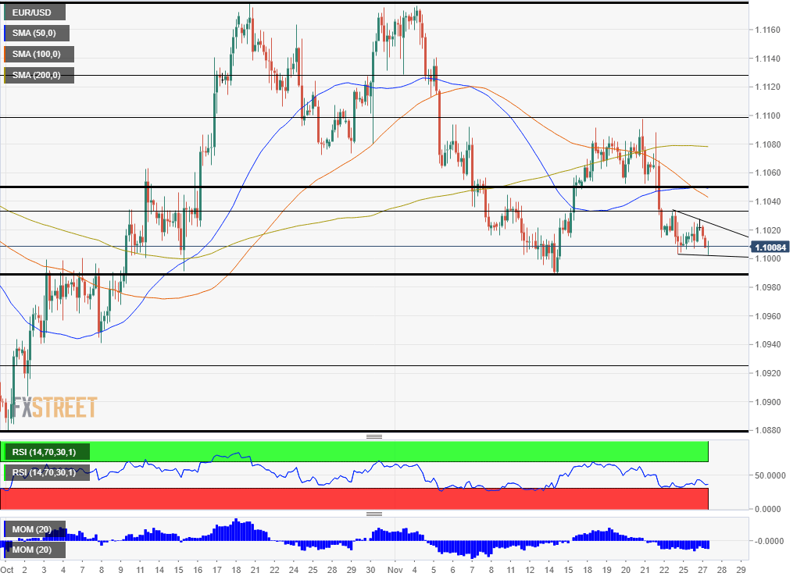Click the 1.1060 price axis label
804x580 pixels.
tap(767, 173)
